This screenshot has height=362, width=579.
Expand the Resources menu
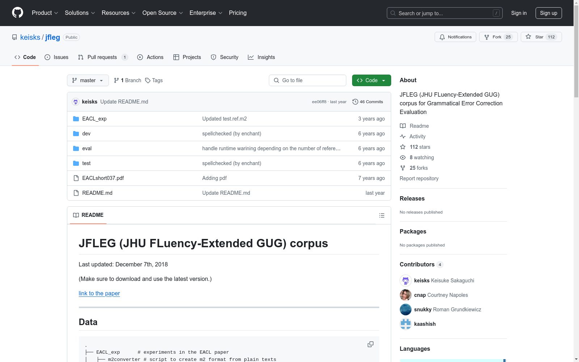[119, 13]
